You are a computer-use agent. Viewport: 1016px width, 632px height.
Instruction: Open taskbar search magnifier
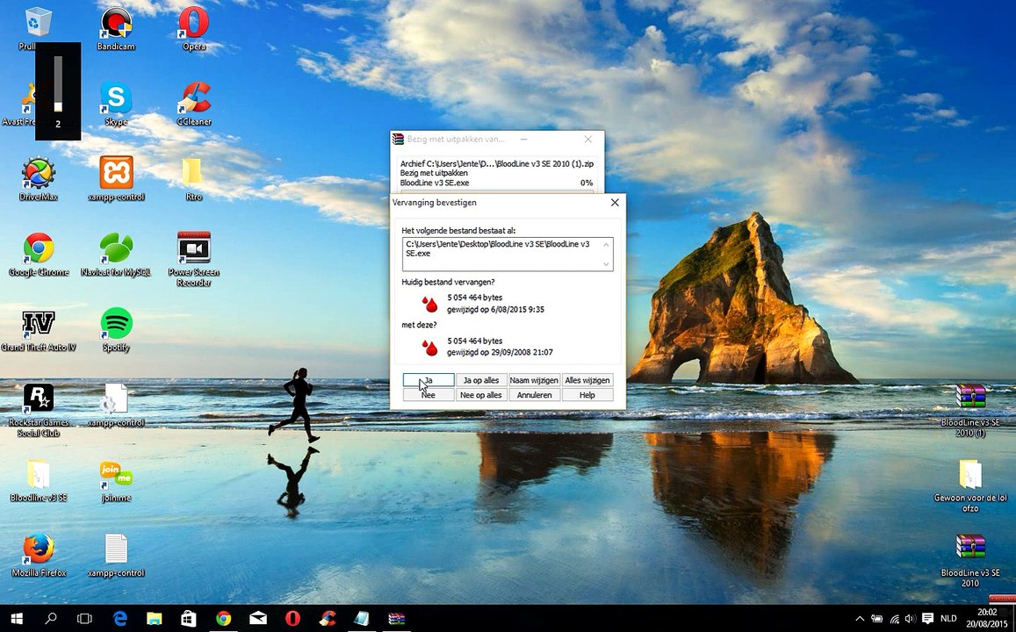click(x=51, y=619)
